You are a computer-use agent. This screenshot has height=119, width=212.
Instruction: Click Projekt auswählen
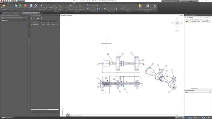pyautogui.click(x=91, y=9)
